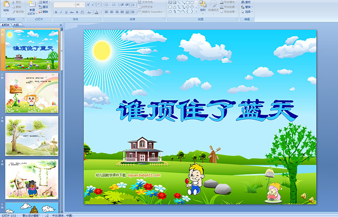Click the Reset (重设) slide button
This screenshot has width=338, height=217.
coord(44,7)
